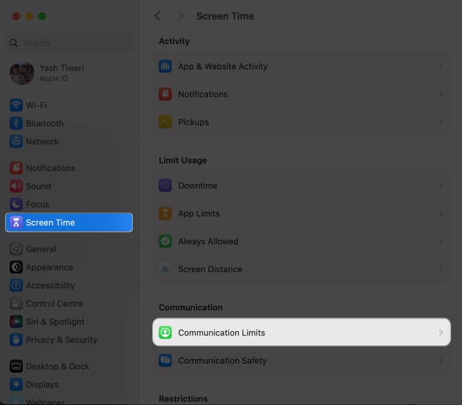Expand App & Website Activity chevron
This screenshot has width=462, height=405.
[441, 66]
